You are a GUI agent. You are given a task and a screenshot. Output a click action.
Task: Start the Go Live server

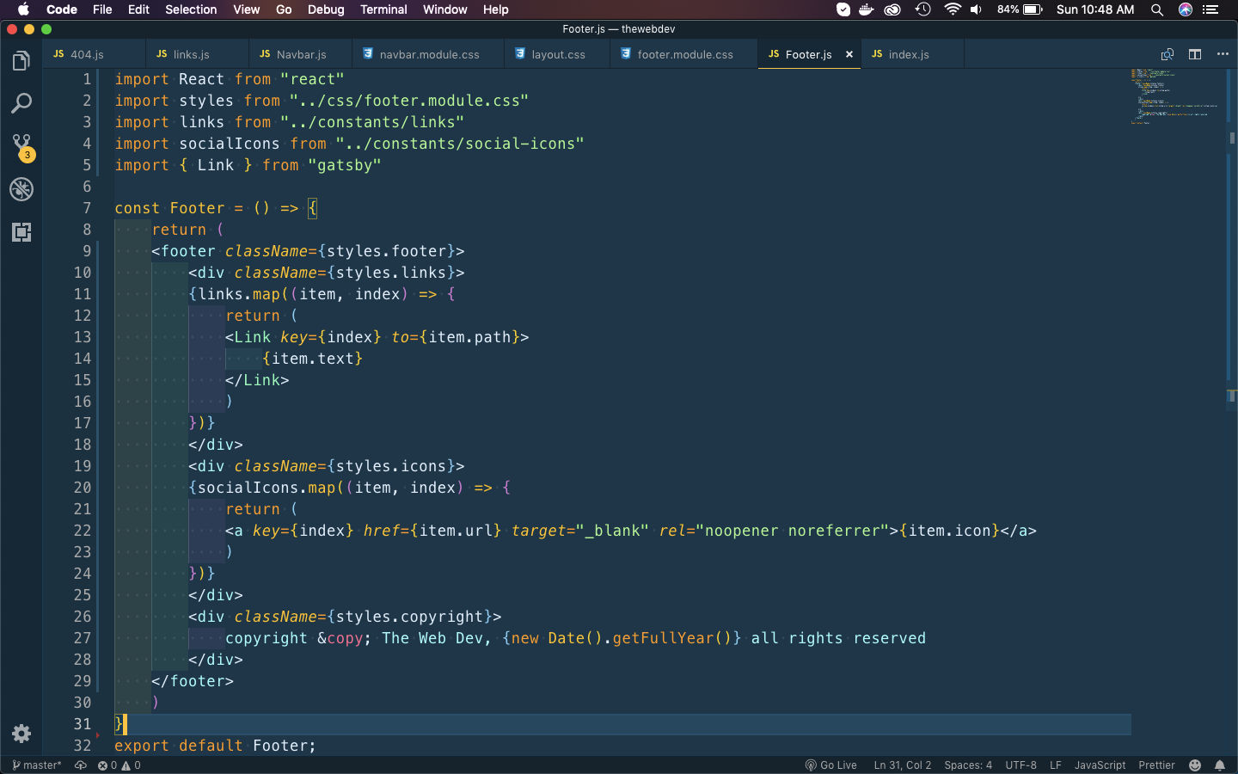pyautogui.click(x=830, y=765)
